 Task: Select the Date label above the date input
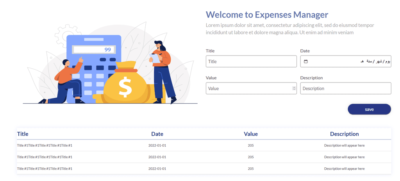click(x=305, y=51)
